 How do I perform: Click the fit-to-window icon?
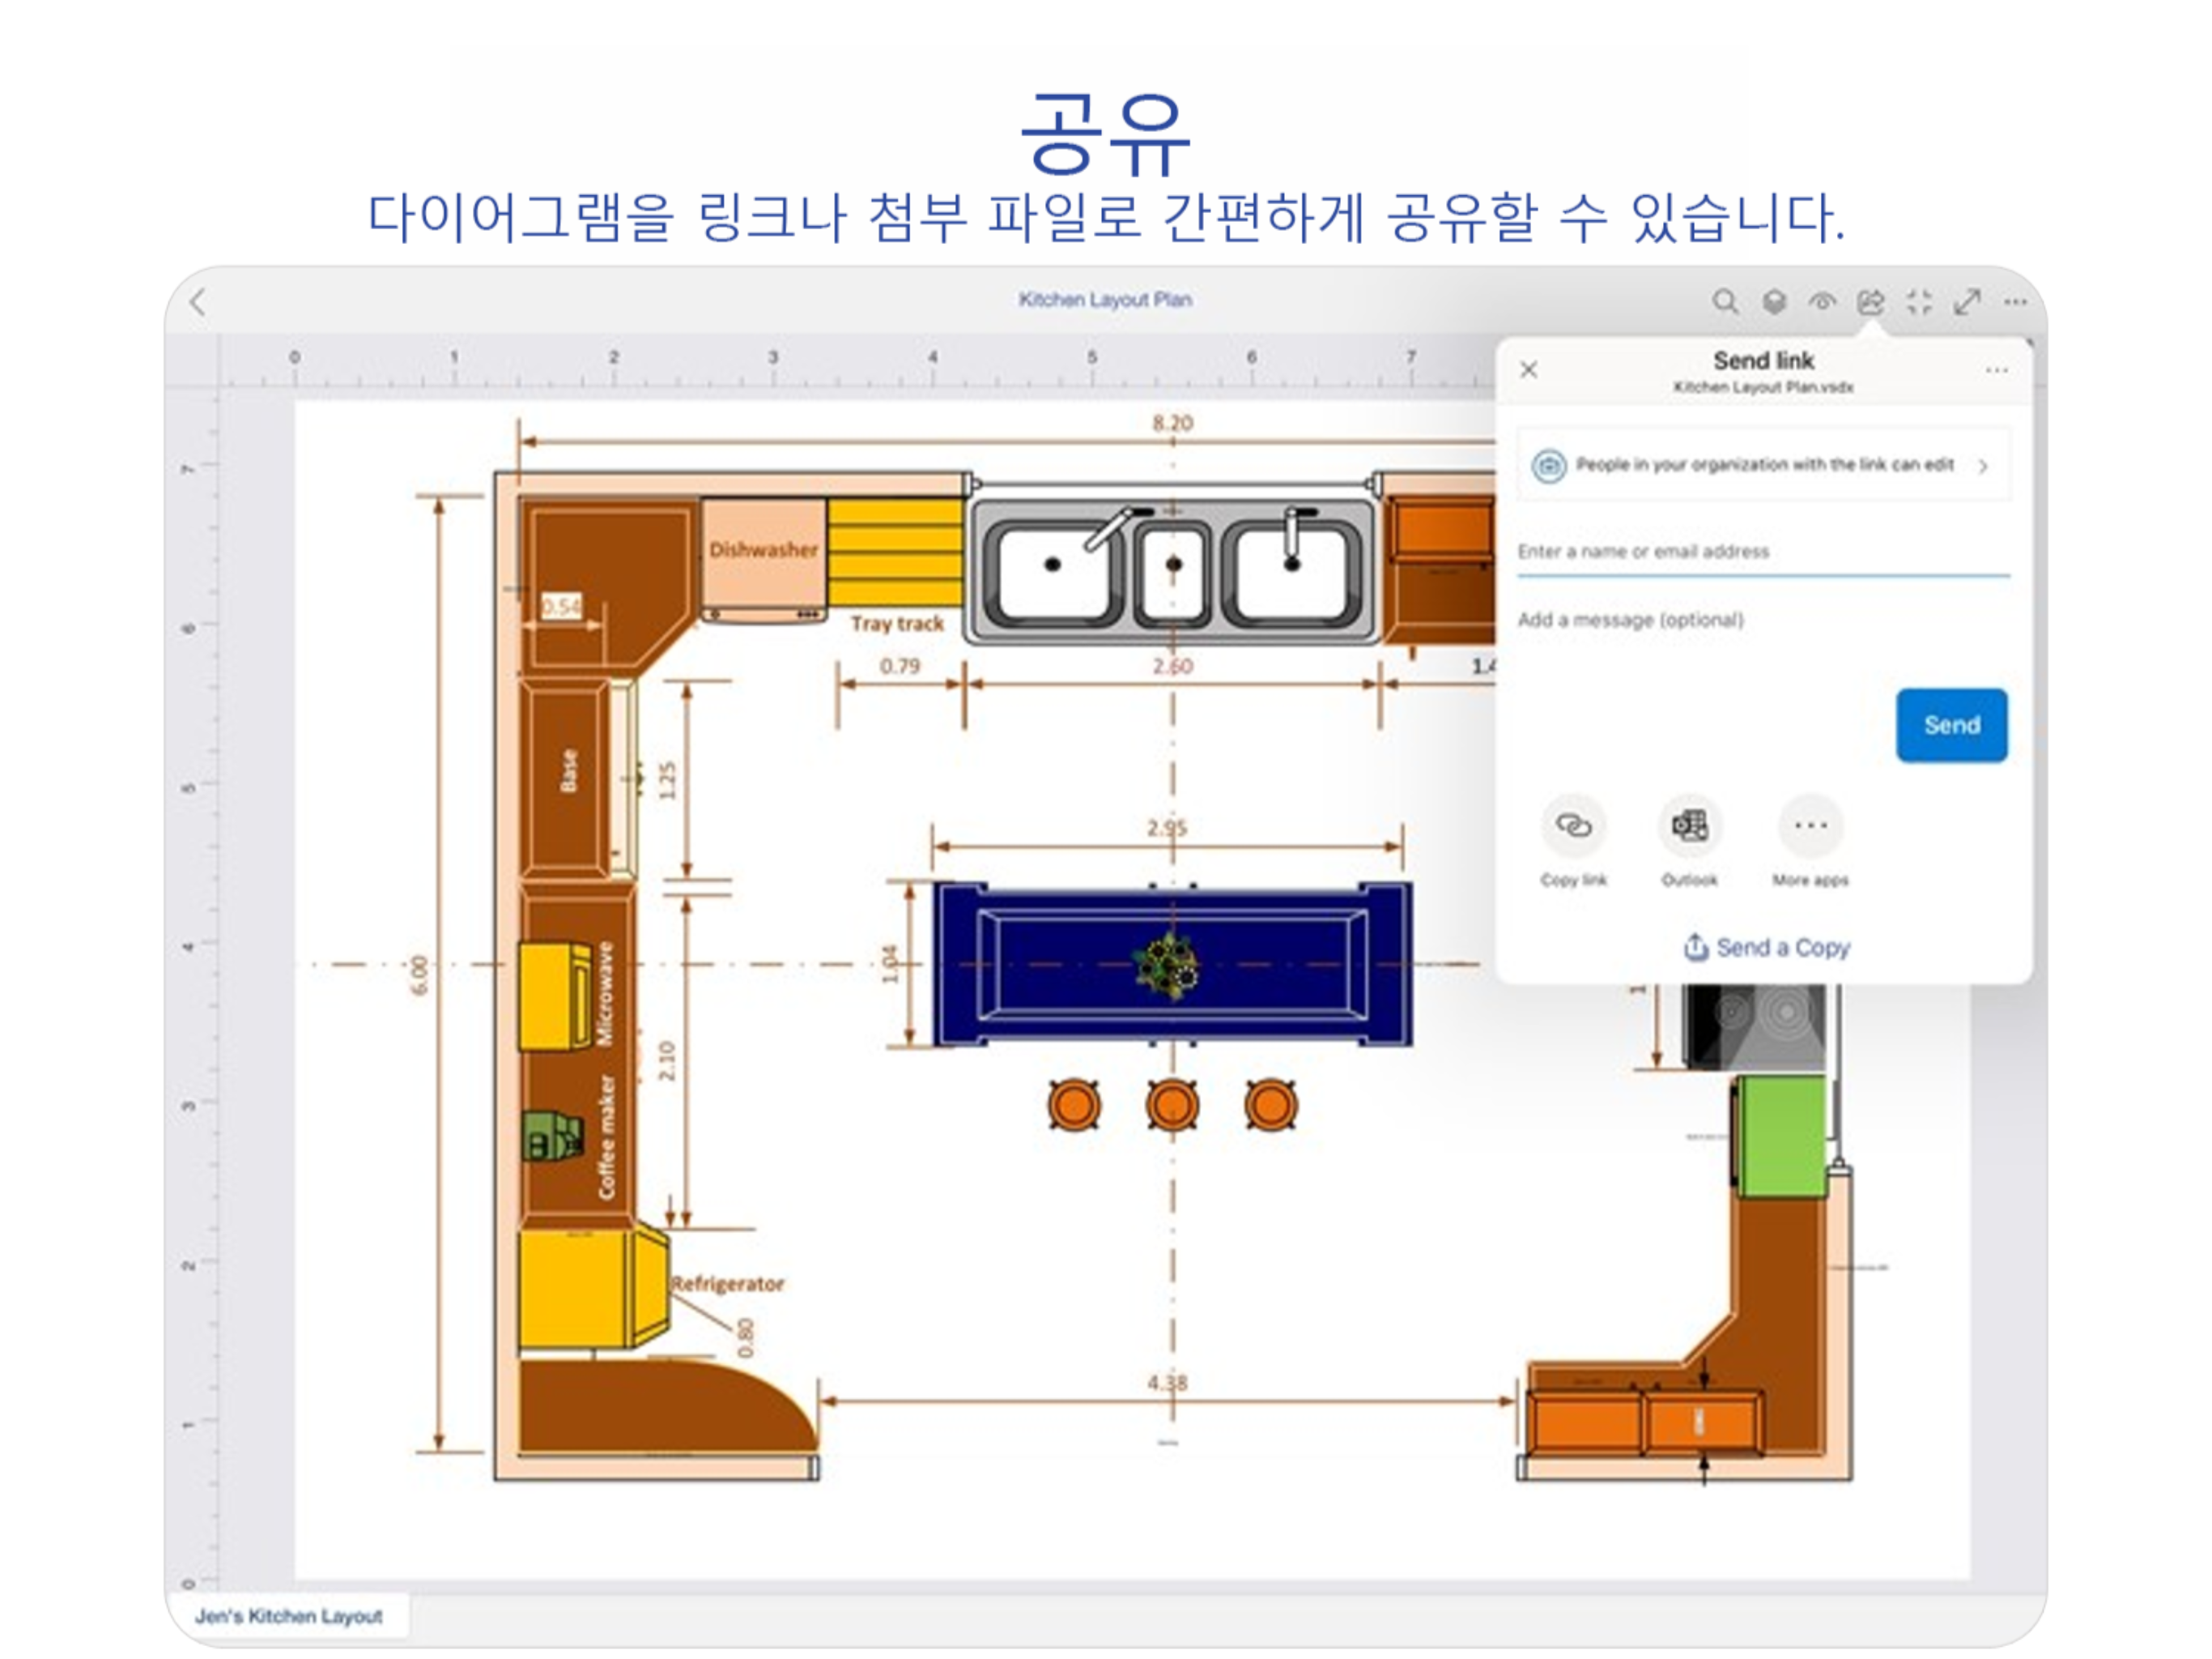click(x=1920, y=301)
